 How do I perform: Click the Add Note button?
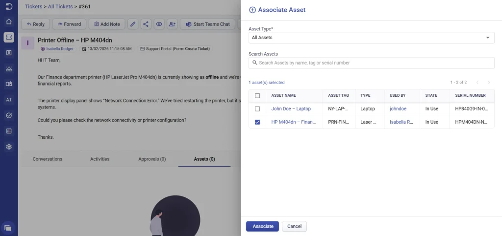click(x=107, y=24)
